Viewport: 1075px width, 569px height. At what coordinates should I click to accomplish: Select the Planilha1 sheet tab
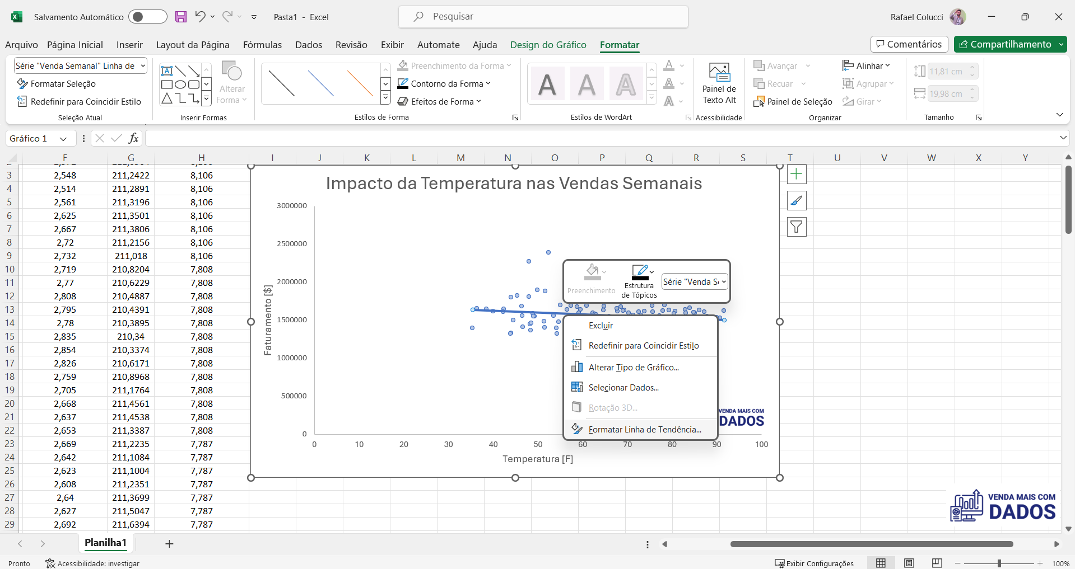point(105,543)
